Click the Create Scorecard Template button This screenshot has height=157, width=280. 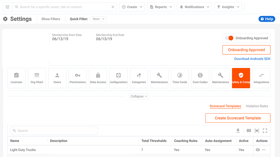[238, 118]
